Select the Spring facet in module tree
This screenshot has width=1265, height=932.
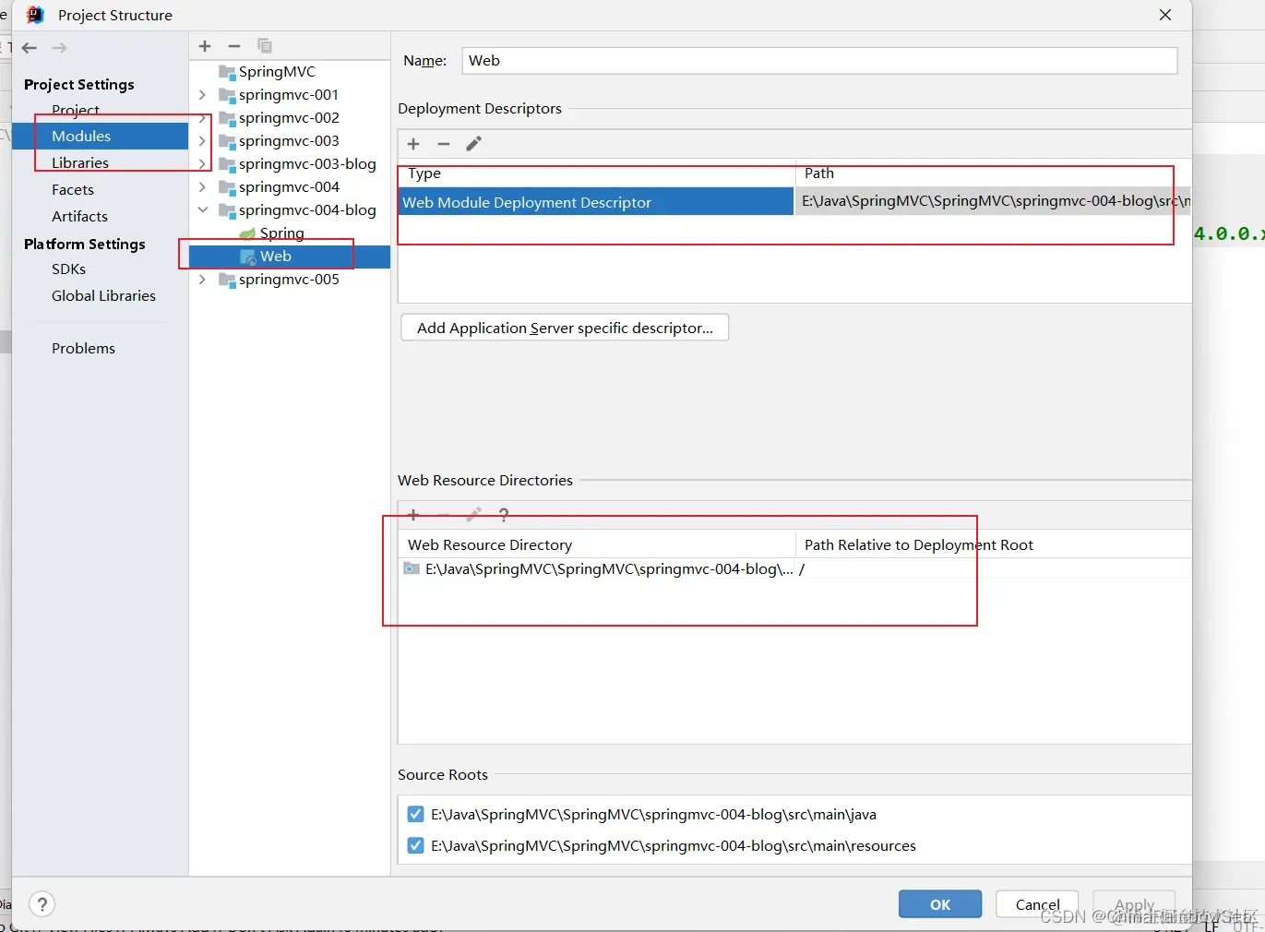point(281,233)
